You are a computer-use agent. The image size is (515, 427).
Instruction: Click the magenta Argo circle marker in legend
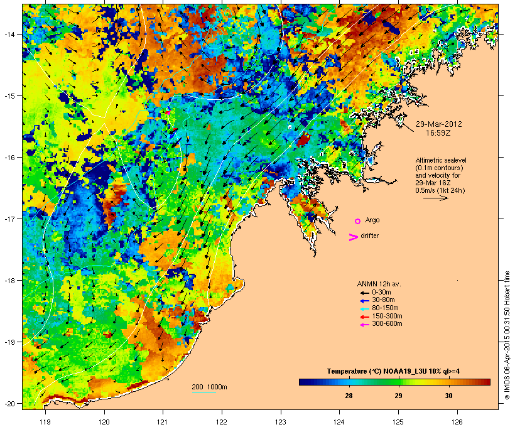coord(358,221)
